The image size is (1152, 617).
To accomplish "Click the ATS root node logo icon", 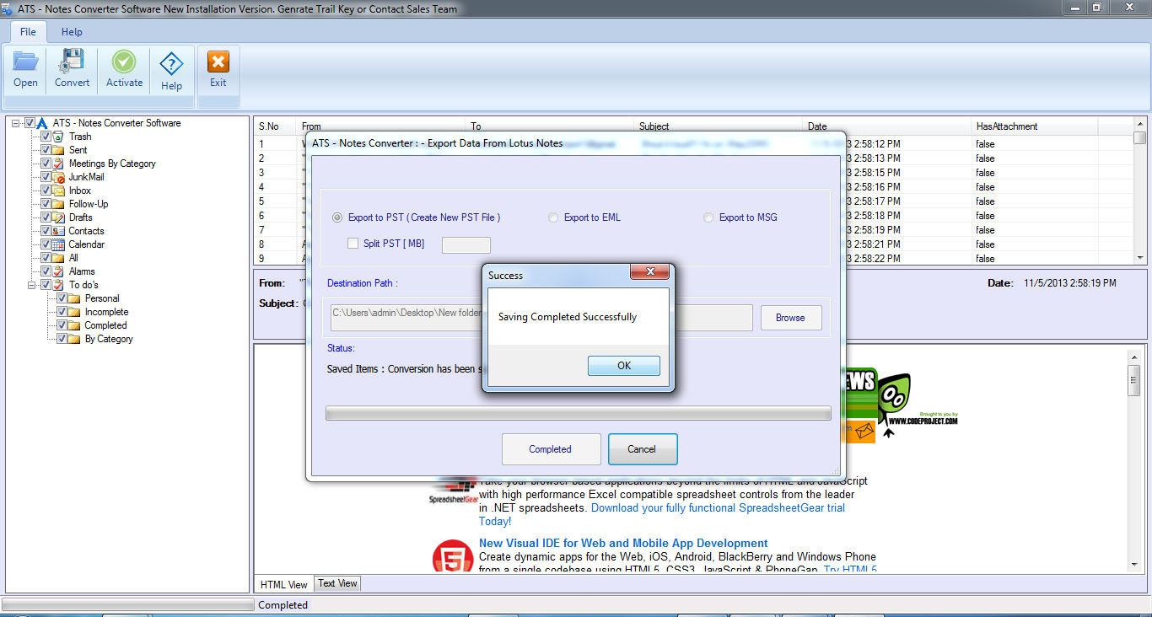I will (42, 123).
